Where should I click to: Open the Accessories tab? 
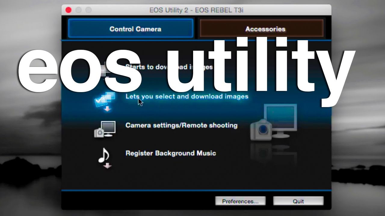(261, 28)
